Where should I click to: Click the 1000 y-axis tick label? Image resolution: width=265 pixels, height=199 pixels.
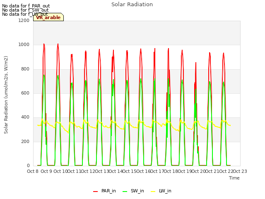tap(24, 45)
